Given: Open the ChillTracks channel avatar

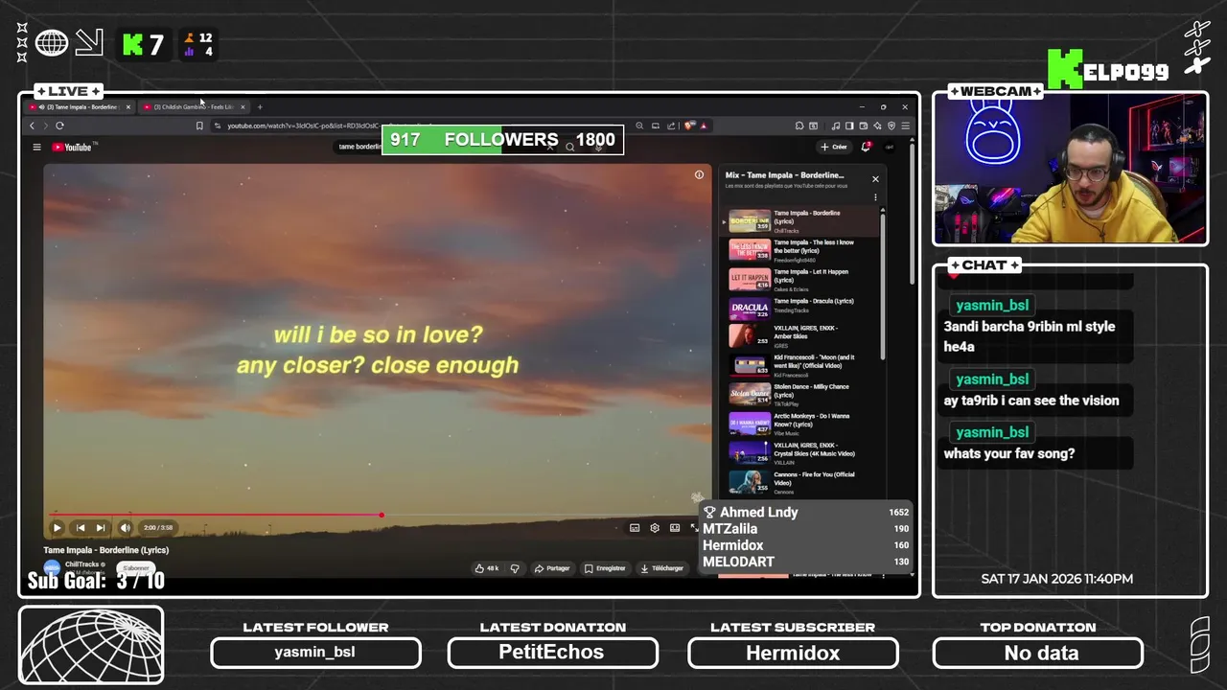Looking at the screenshot, I should coord(52,568).
